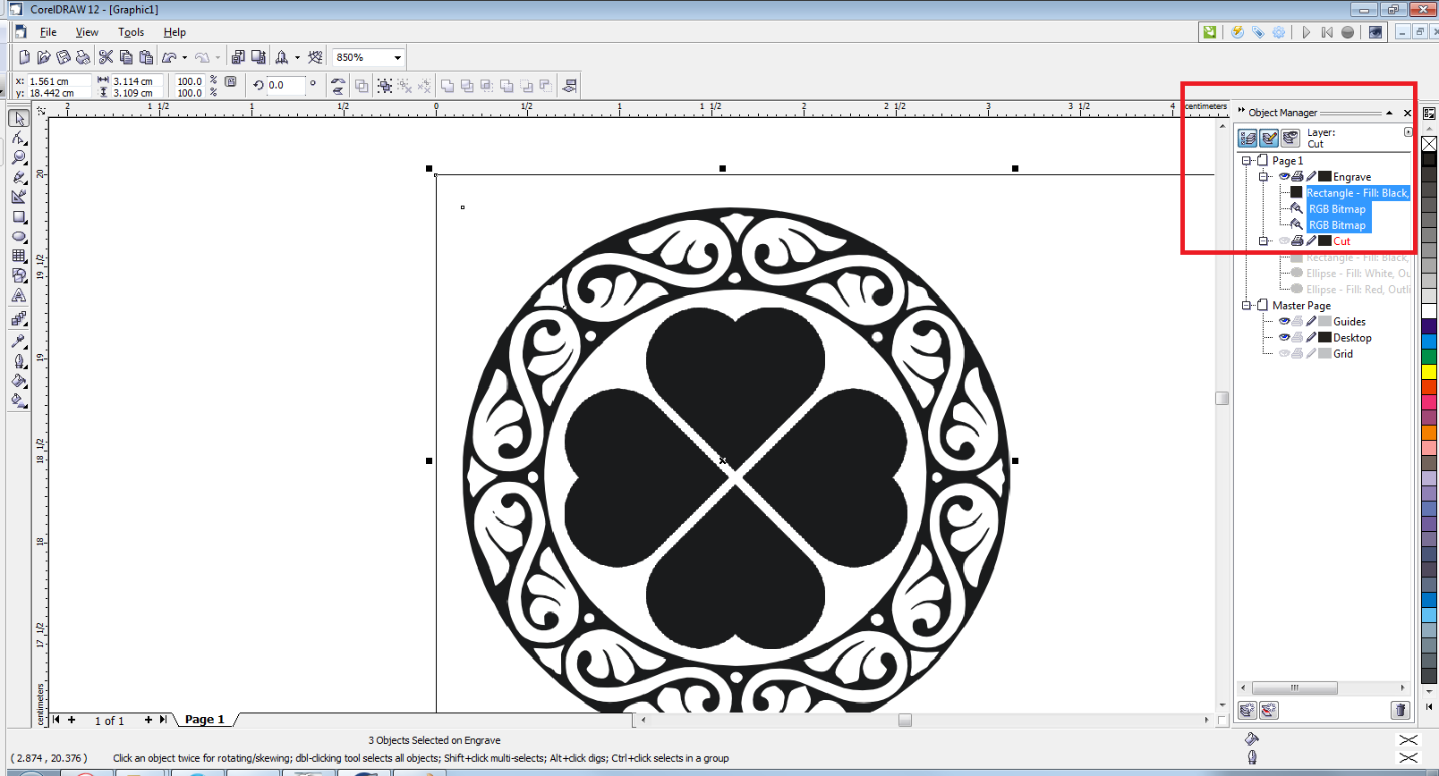The image size is (1439, 776).
Task: Click the no-fill X color swatch
Action: tap(1429, 144)
